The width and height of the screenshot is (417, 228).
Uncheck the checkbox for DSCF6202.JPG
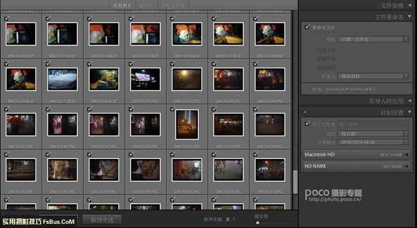256,154
